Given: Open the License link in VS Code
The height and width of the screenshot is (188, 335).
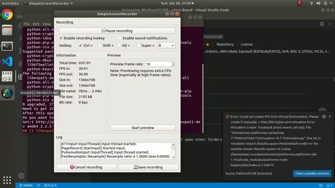Looking at the screenshot, I should pyautogui.click(x=247, y=44).
